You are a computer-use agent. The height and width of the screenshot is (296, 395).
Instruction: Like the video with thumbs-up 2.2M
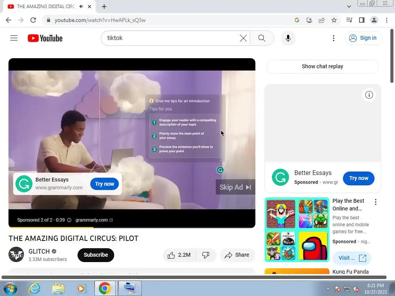(179, 255)
